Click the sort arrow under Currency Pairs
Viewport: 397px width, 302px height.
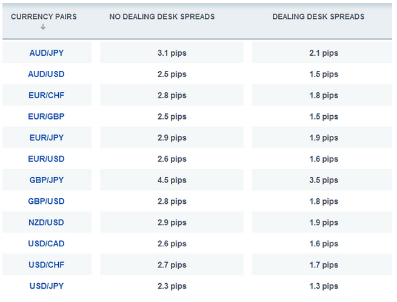[x=43, y=27]
